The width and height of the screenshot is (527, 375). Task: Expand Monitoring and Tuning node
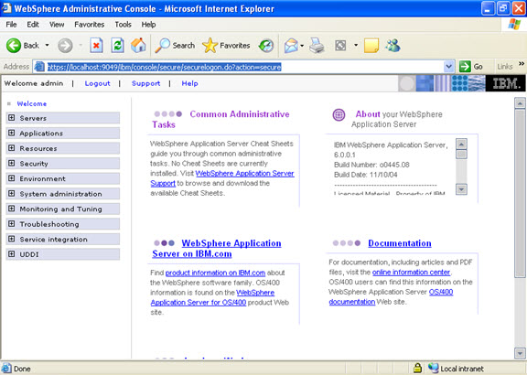(x=11, y=209)
